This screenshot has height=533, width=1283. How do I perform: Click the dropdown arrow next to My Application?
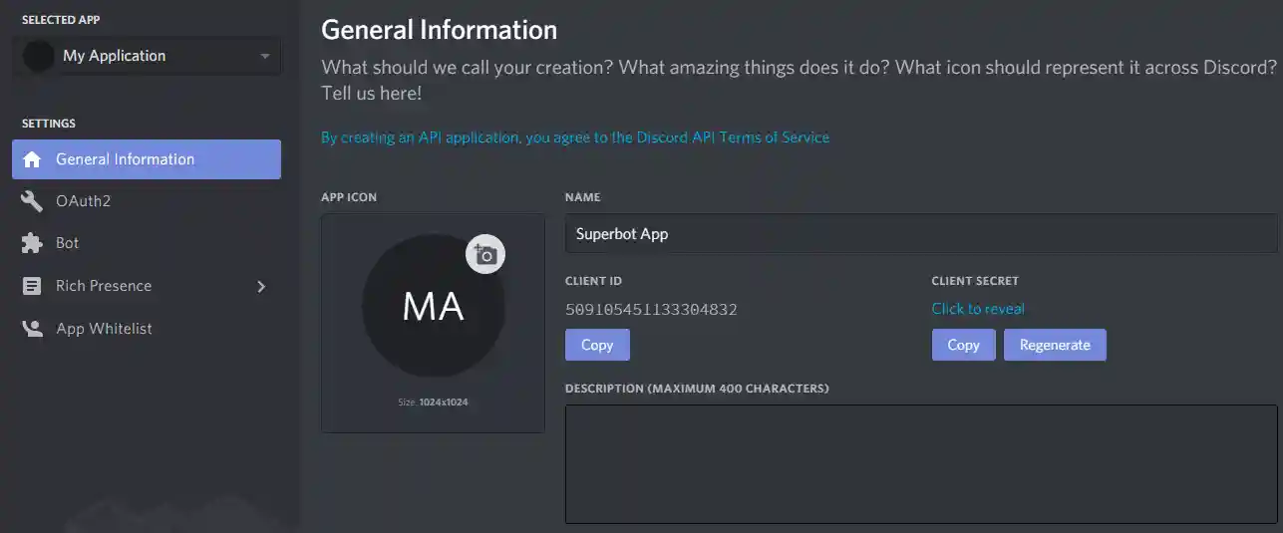[x=264, y=57]
